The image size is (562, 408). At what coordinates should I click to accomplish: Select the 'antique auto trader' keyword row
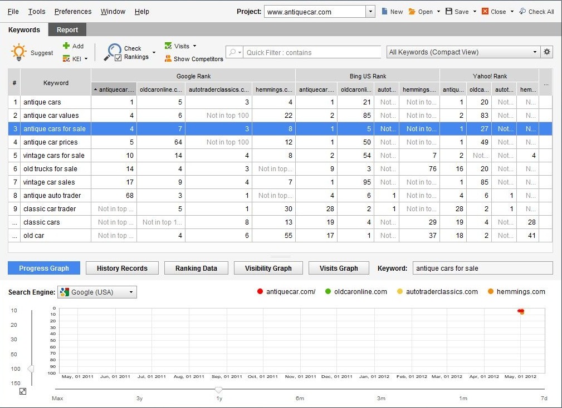click(280, 196)
